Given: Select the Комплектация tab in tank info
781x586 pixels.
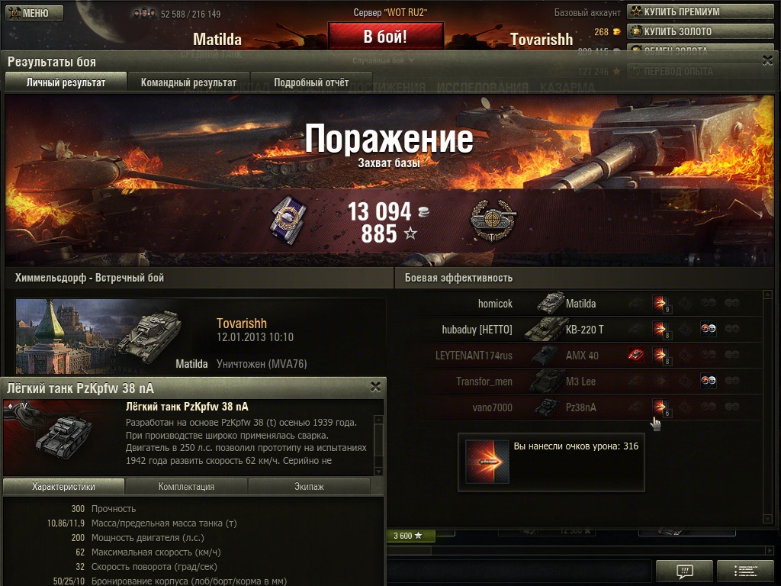Looking at the screenshot, I should tap(186, 486).
